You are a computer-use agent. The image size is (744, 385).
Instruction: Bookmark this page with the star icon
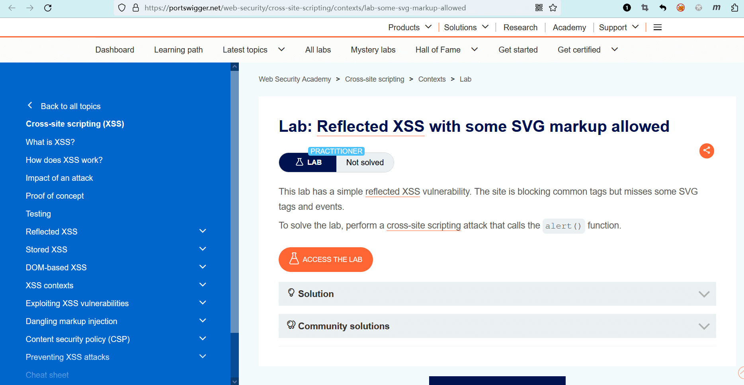(553, 8)
